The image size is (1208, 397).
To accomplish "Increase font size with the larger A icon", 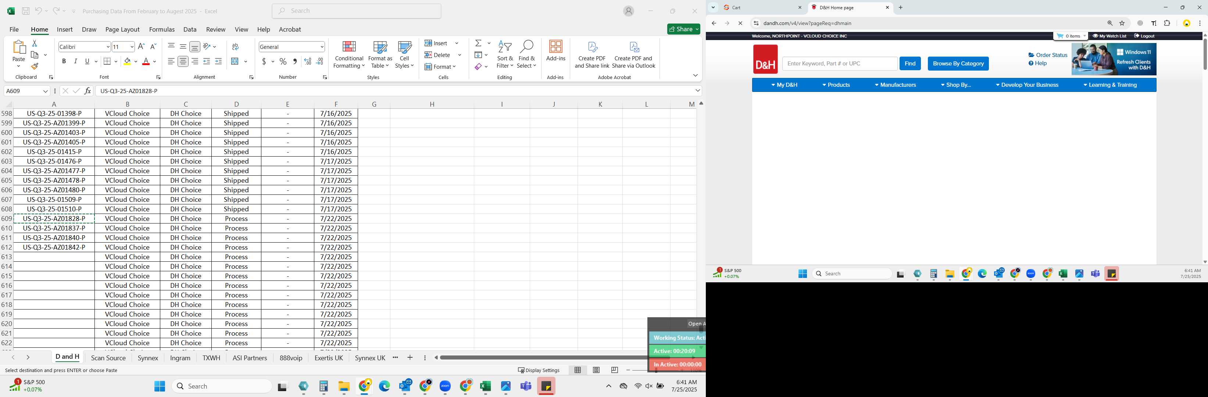I will coord(141,46).
